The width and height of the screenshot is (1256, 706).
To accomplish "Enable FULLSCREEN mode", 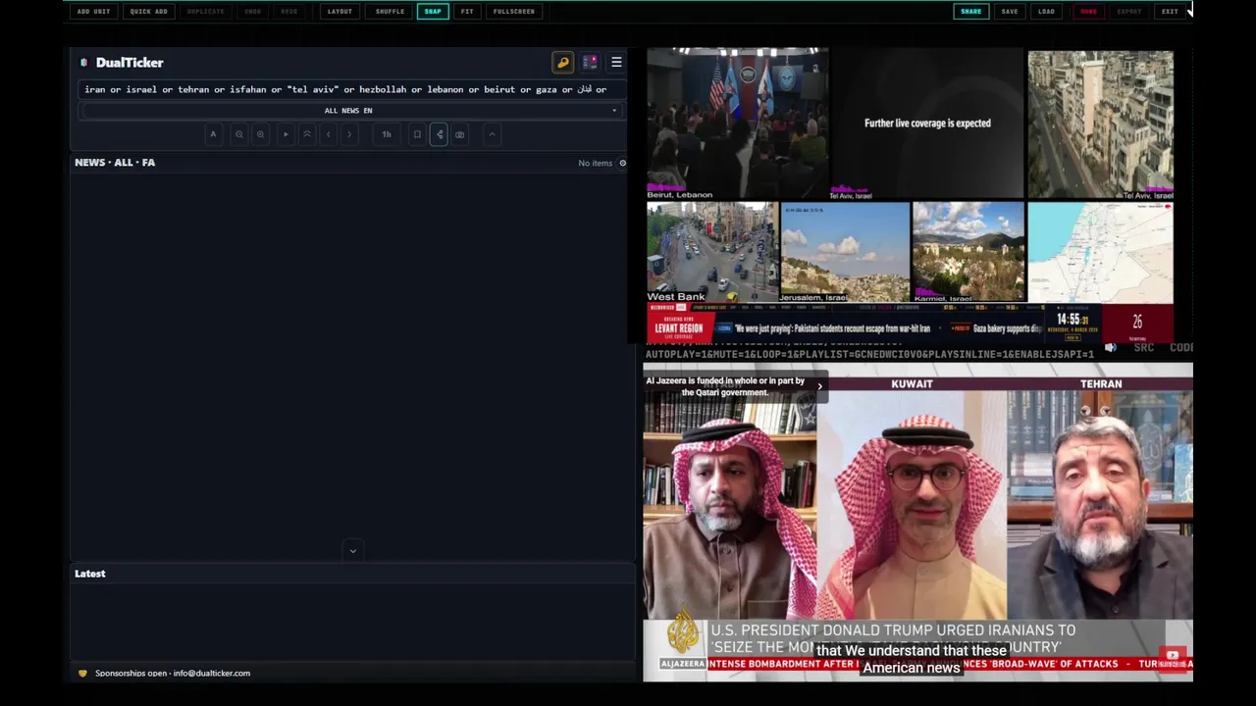I will (x=514, y=12).
